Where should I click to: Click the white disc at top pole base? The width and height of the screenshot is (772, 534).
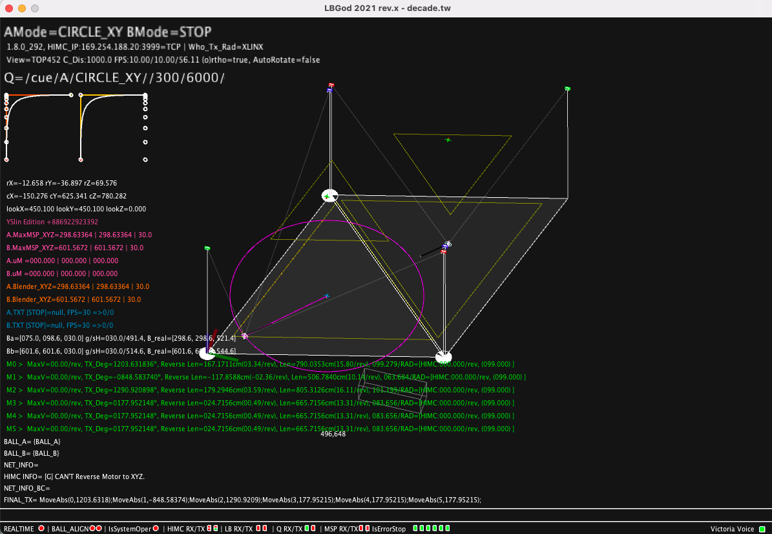tap(329, 196)
